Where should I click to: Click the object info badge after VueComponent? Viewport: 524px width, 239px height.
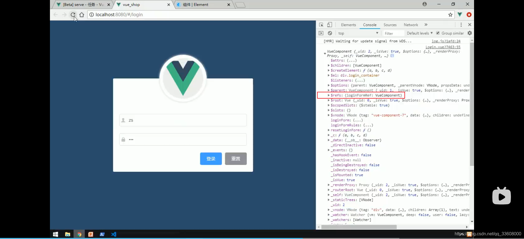[x=392, y=56]
